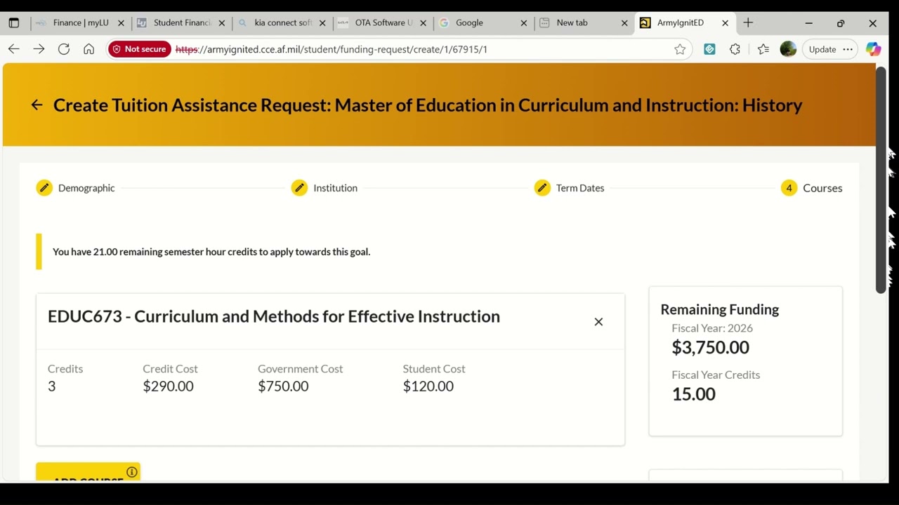Click the $750.00 government cost value

[283, 386]
